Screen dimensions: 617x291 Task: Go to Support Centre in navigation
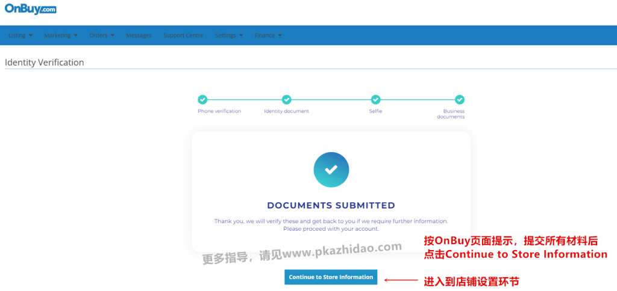pyautogui.click(x=183, y=35)
